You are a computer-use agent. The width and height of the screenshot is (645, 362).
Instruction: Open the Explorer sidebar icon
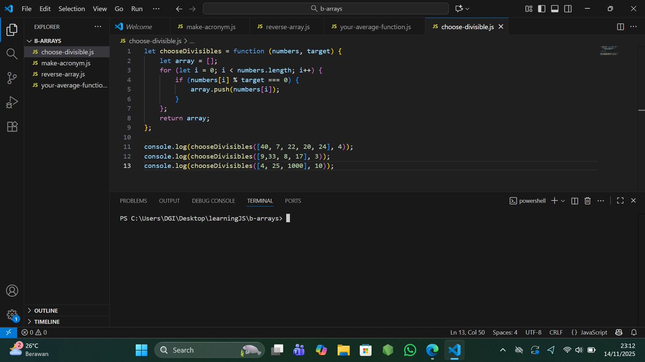pos(12,30)
